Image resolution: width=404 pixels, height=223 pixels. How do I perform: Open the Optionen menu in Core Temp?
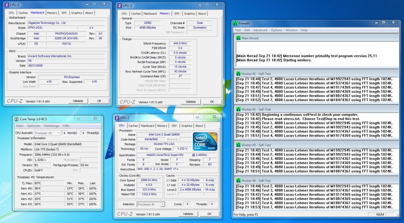[34, 126]
